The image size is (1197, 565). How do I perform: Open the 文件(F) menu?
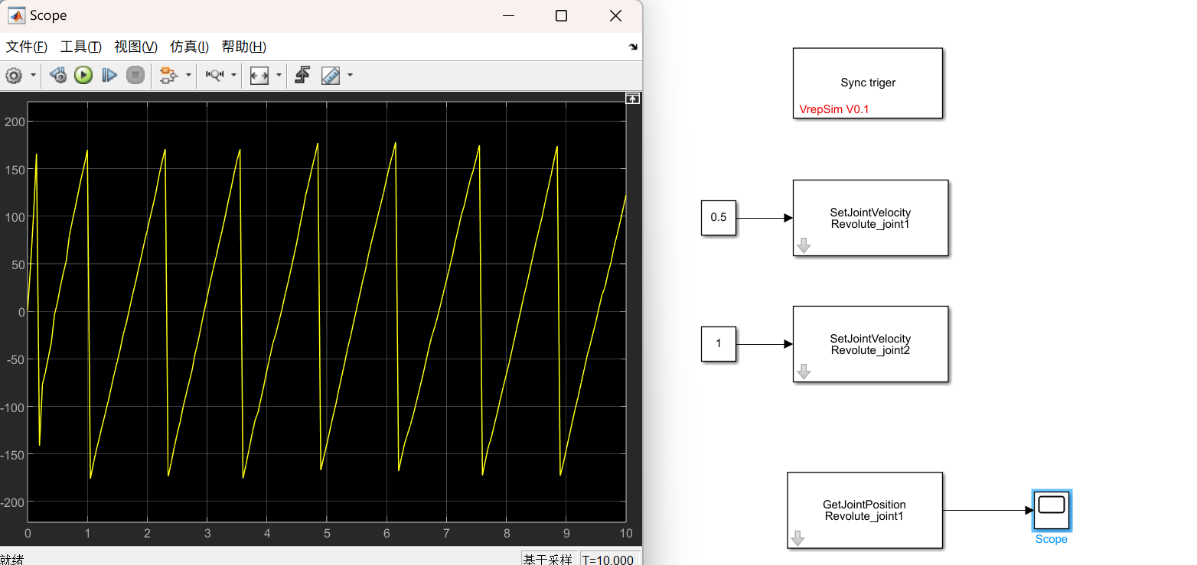tap(27, 47)
